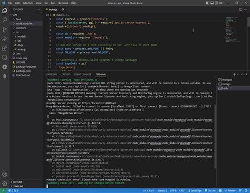Switch to the Problems panel tab
Image resolution: width=250 pixels, height=193 pixels.
coord(52,75)
